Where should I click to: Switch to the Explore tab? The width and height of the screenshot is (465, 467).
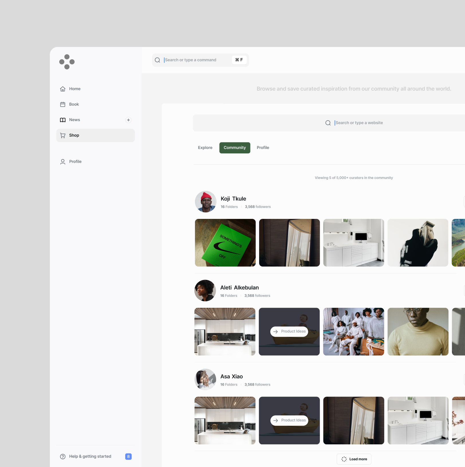205,148
